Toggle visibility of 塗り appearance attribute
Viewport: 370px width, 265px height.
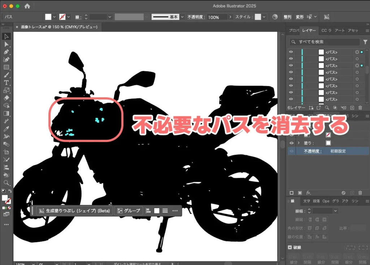(x=291, y=143)
